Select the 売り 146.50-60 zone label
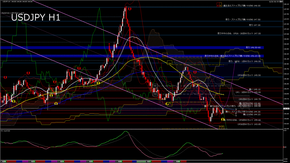 tap(253, 48)
